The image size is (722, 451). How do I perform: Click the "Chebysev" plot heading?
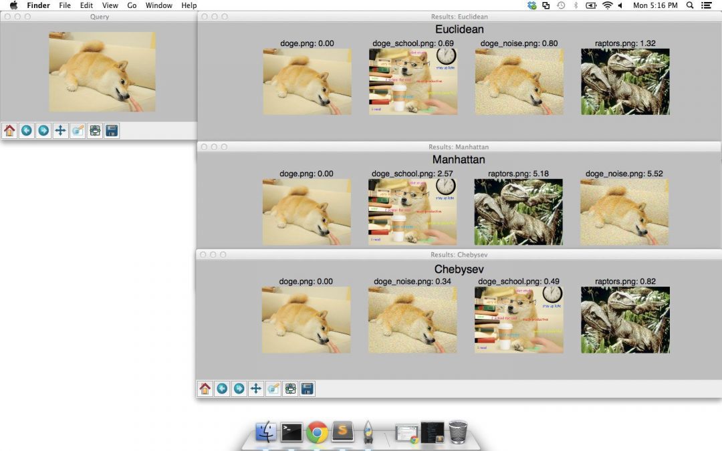tap(459, 269)
